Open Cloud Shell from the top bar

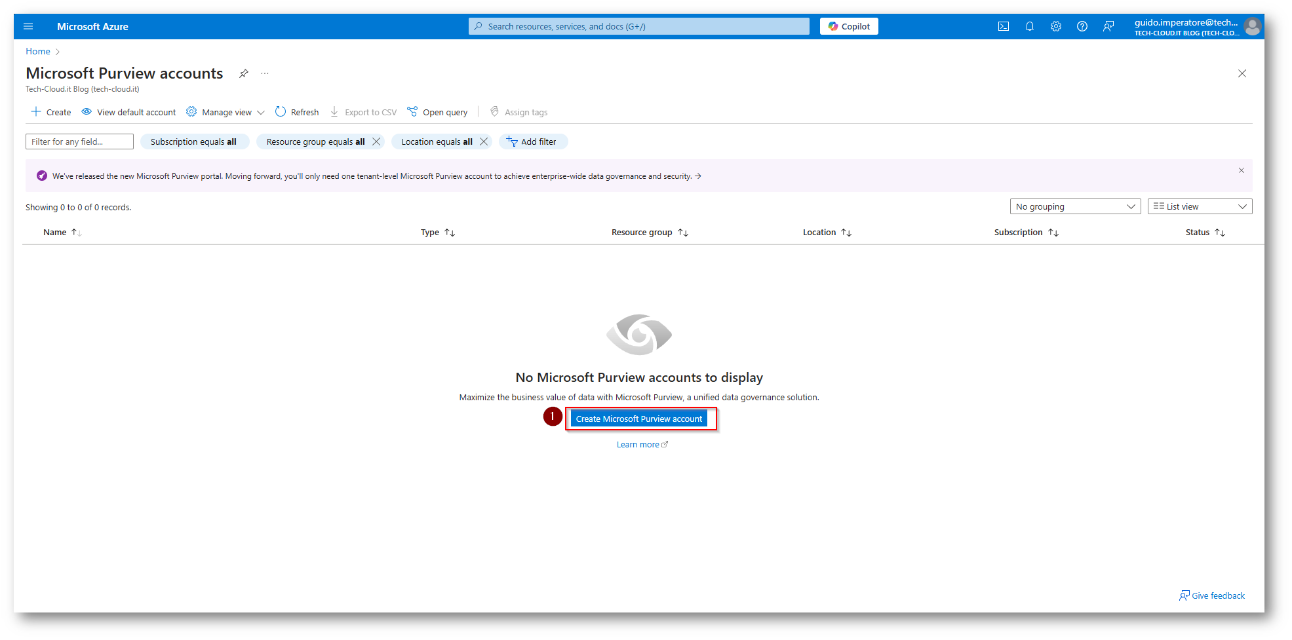coord(1004,27)
